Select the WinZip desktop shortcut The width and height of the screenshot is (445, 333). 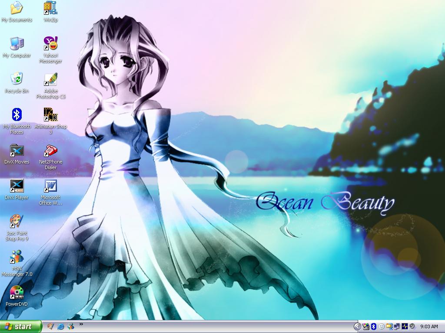click(50, 12)
